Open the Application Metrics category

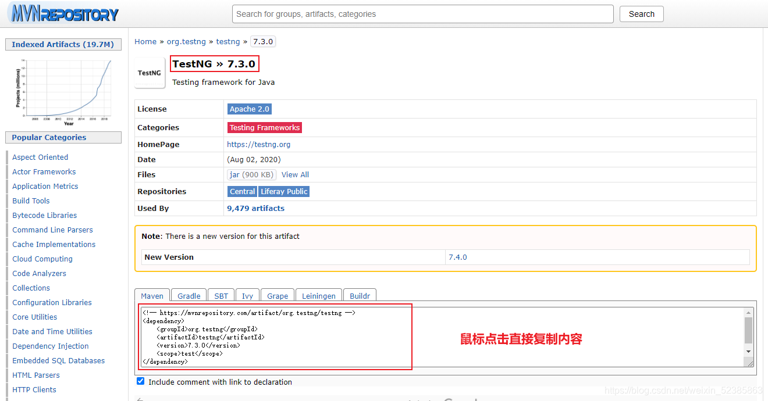point(45,186)
